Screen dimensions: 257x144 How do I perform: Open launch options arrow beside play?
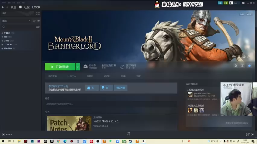coord(78,67)
